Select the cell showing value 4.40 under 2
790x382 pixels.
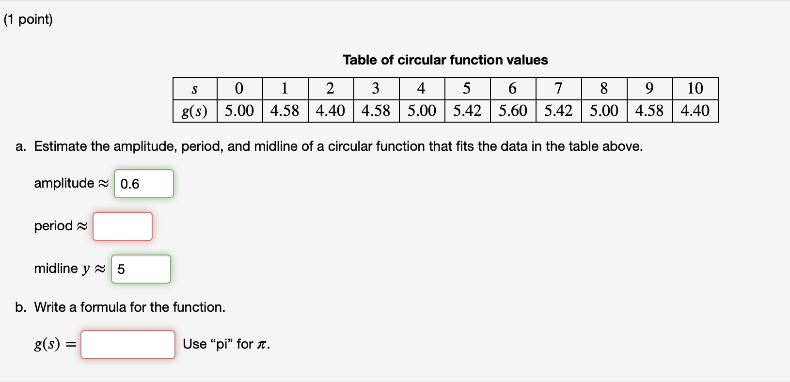(330, 111)
